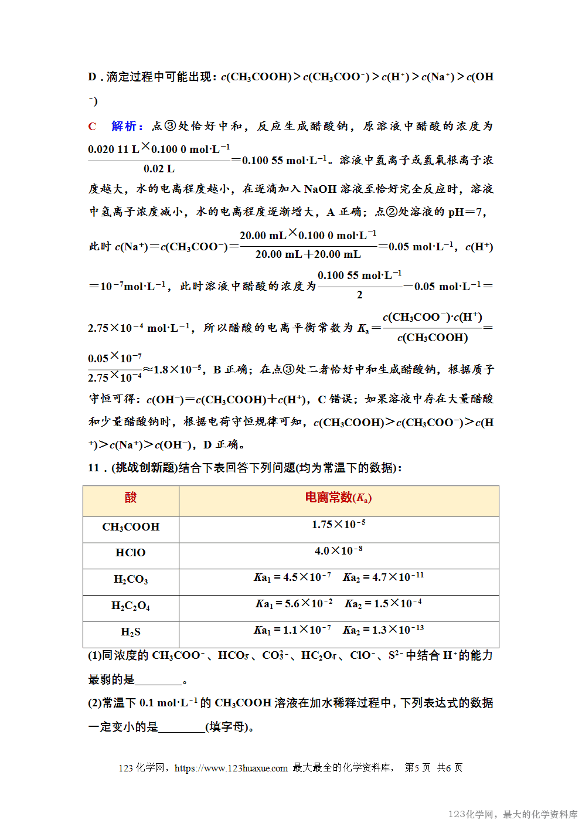
Task: Click the 电离常数(Ka) column header
Action: tap(338, 498)
